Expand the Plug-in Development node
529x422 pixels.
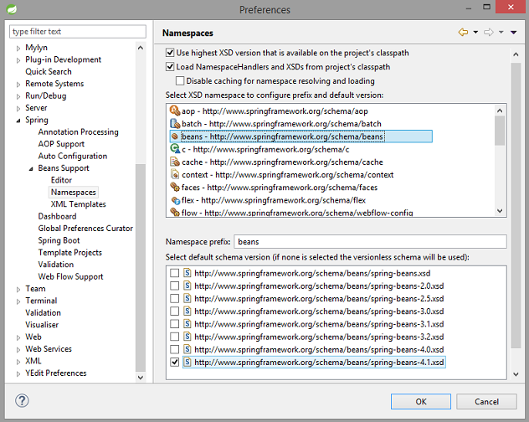click(x=18, y=60)
